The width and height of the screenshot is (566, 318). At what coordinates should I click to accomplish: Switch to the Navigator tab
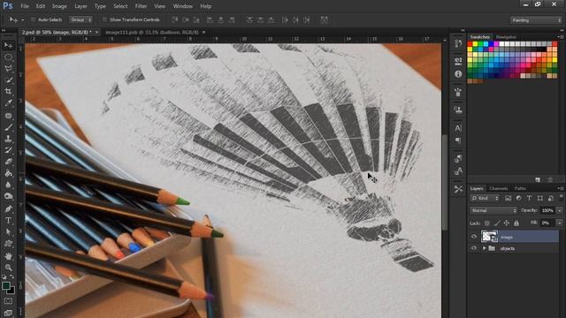point(506,37)
